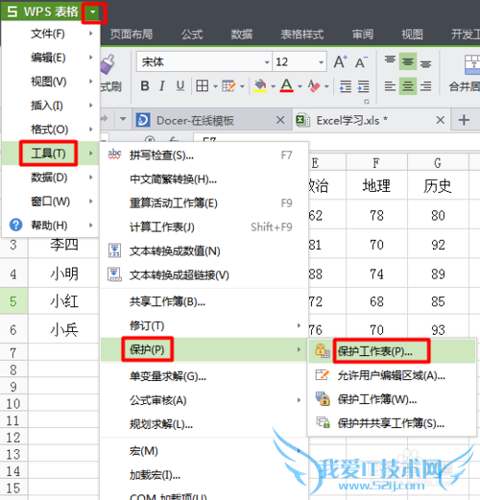Open the 格式(O) menu

click(x=51, y=130)
